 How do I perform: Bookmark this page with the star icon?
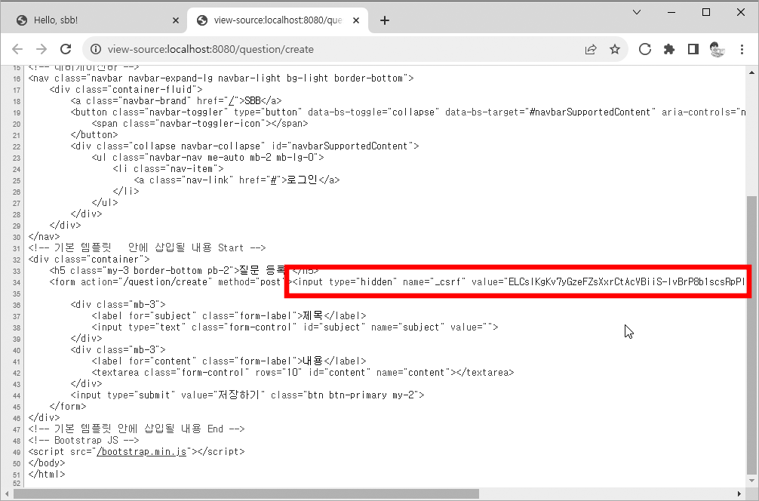pyautogui.click(x=615, y=49)
